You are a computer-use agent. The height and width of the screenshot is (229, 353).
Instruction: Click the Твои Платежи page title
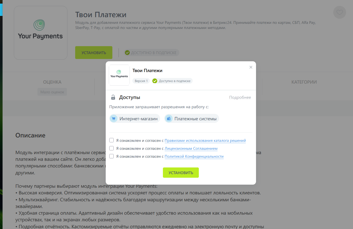101,15
